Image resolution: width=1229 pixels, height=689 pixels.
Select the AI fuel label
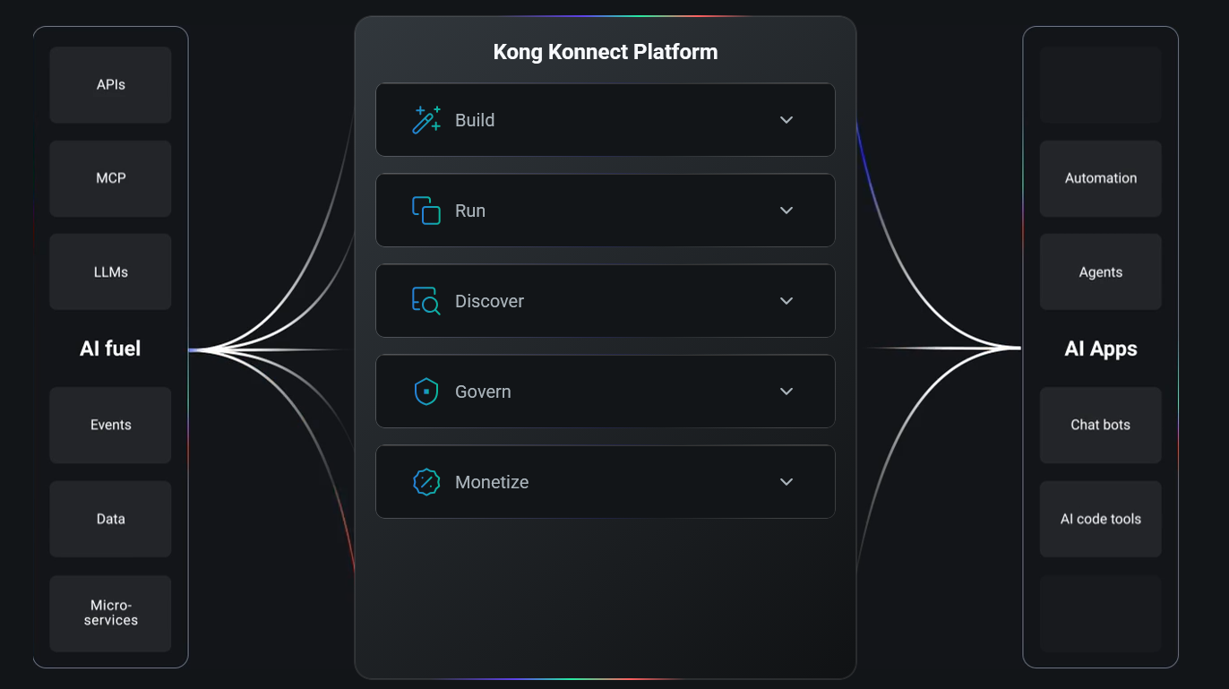[x=109, y=349]
